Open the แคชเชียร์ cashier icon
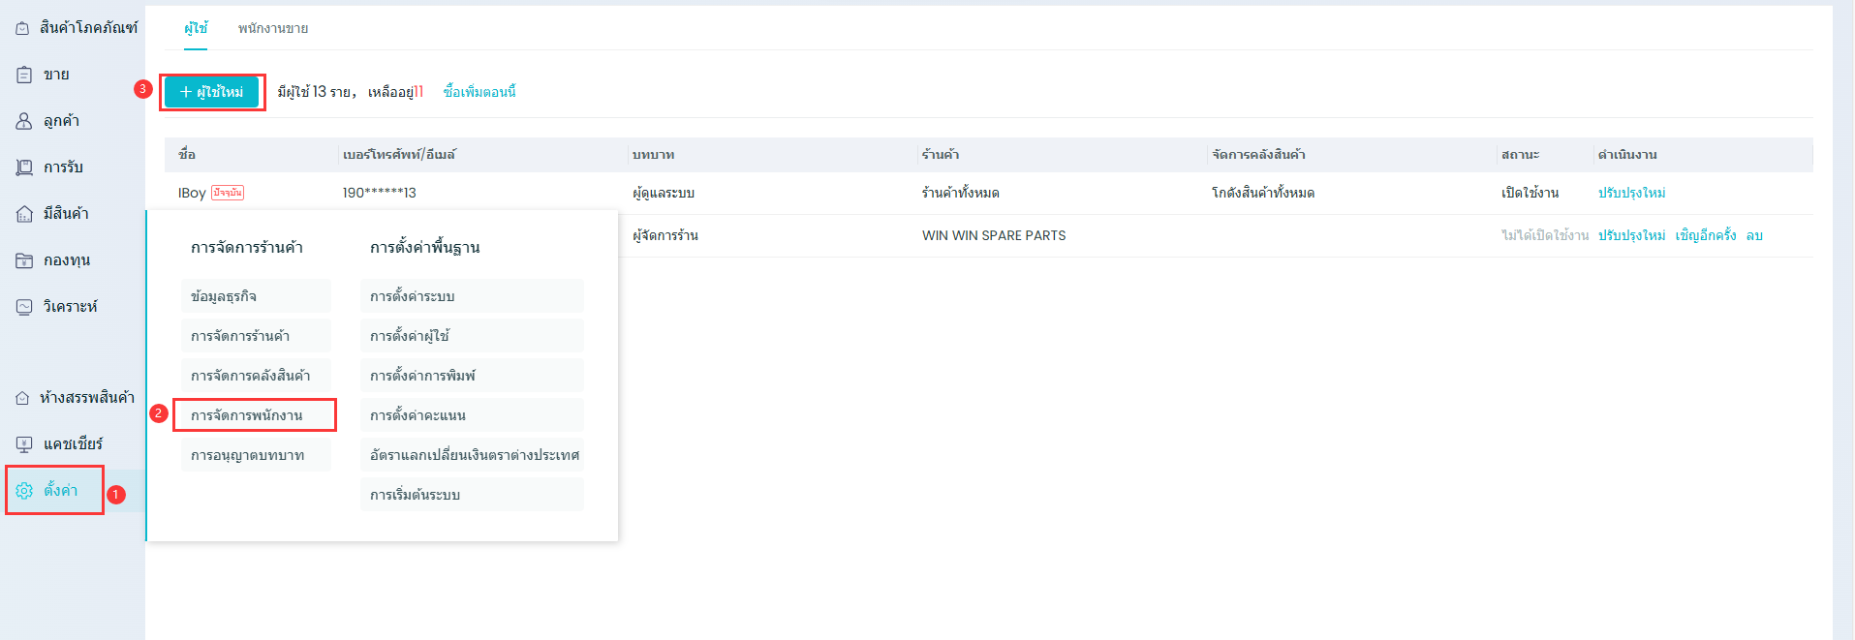 pyautogui.click(x=24, y=444)
